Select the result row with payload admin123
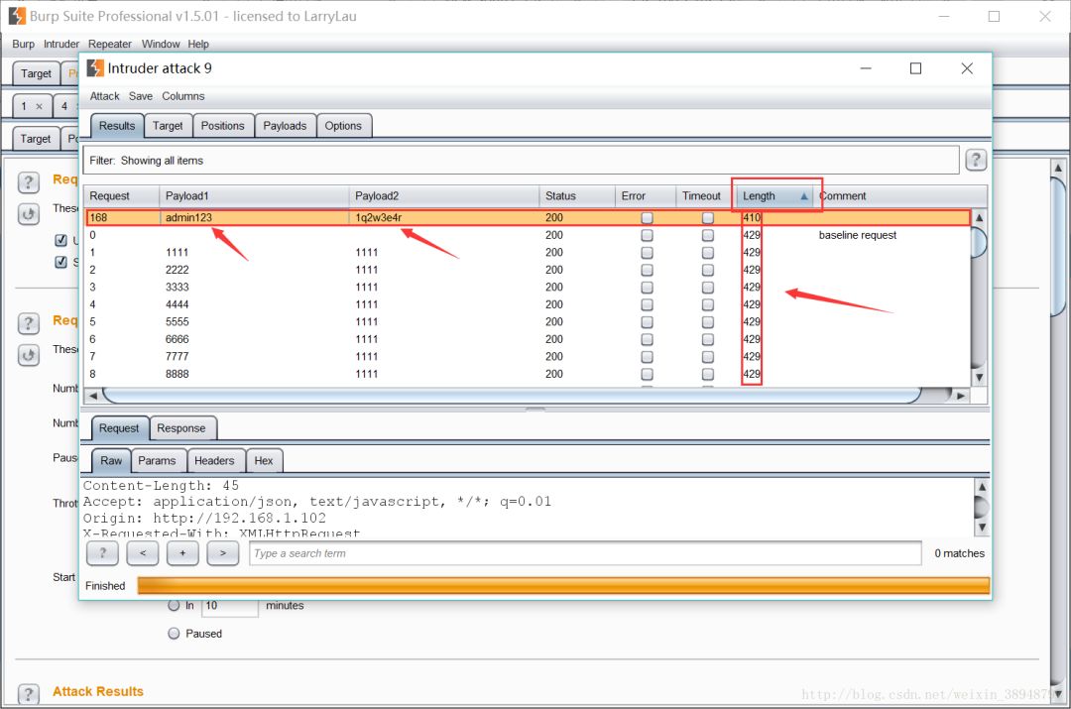 (528, 218)
